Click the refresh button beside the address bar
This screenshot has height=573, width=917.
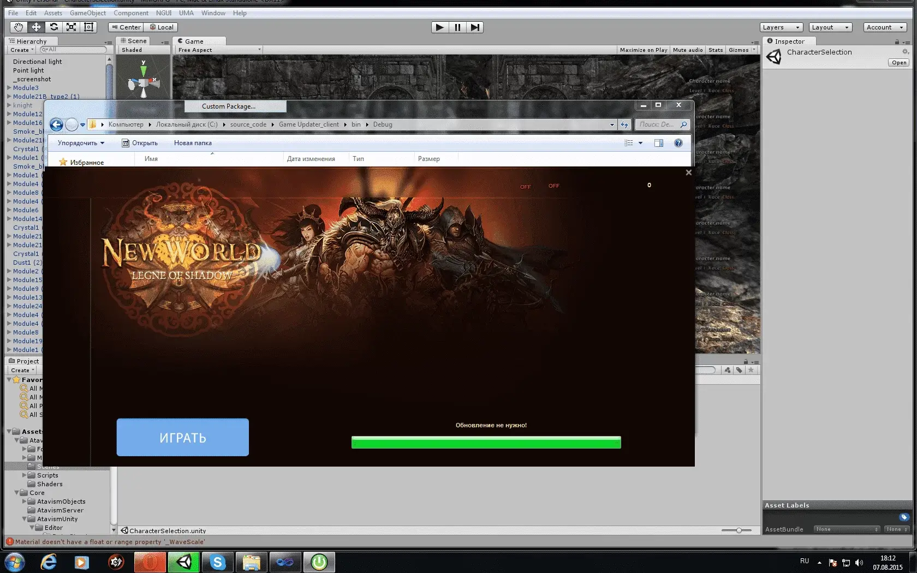coord(624,124)
